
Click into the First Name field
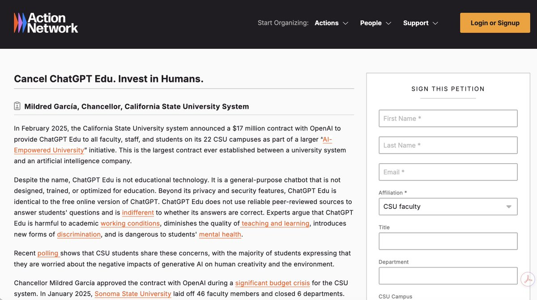coord(447,118)
